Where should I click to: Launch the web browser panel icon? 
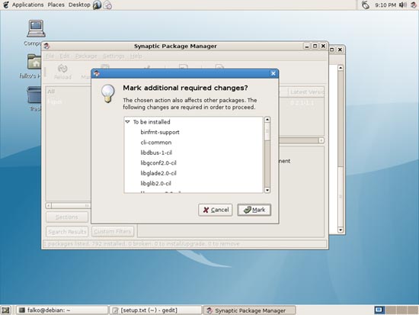point(97,5)
